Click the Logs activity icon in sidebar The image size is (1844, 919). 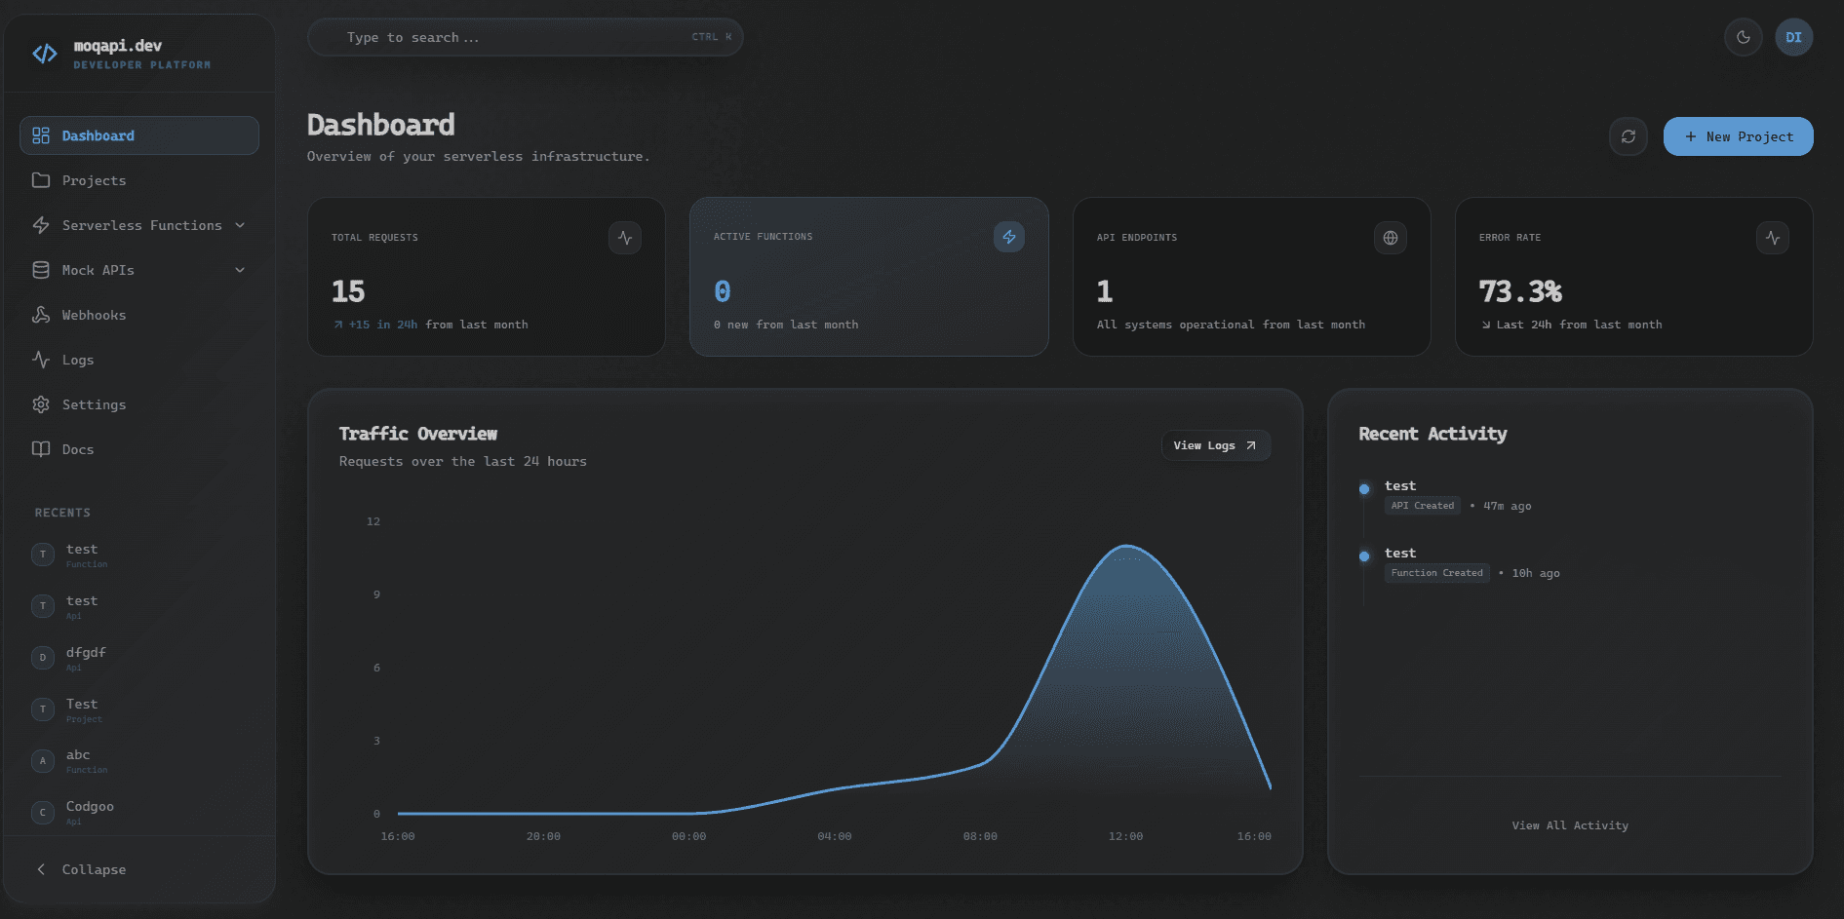click(41, 360)
